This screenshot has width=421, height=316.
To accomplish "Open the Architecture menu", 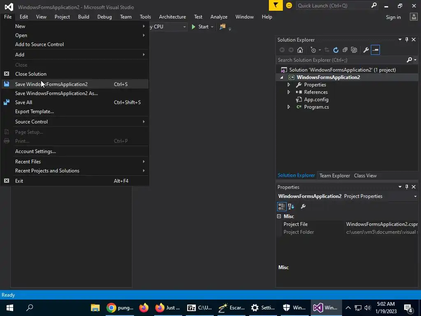I will [x=172, y=16].
